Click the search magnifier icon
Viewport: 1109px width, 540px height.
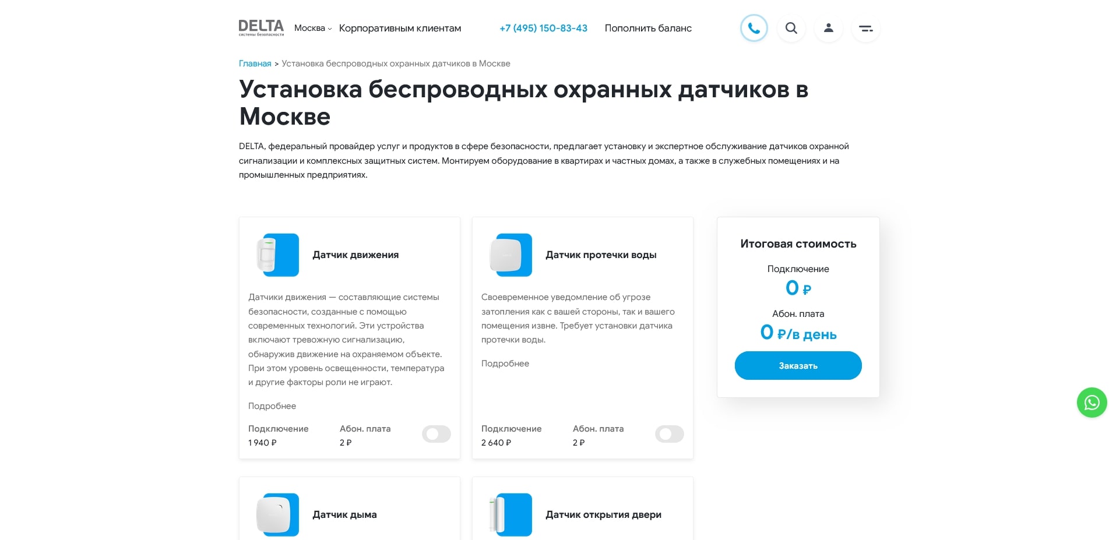coord(791,28)
